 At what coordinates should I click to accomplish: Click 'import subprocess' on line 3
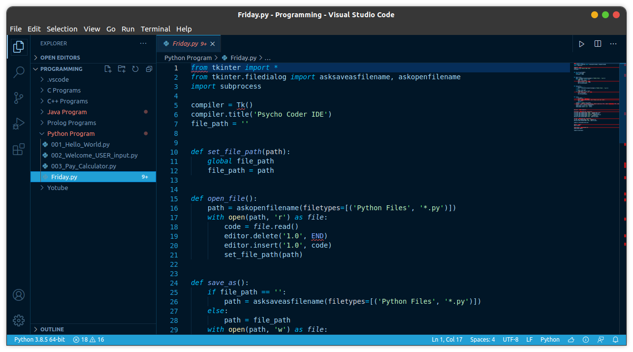click(226, 87)
